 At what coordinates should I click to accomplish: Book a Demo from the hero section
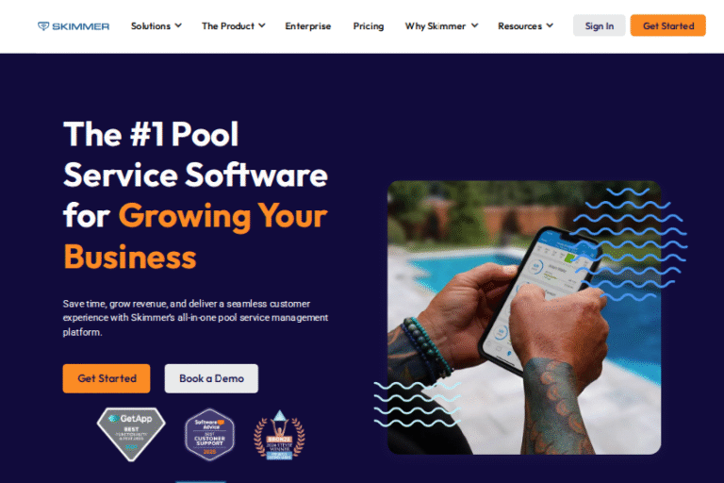(x=211, y=378)
